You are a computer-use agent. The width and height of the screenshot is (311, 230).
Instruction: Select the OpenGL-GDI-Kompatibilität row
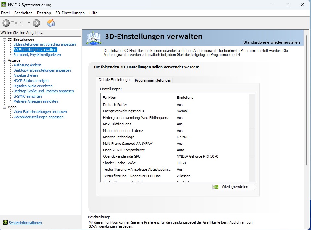point(175,150)
